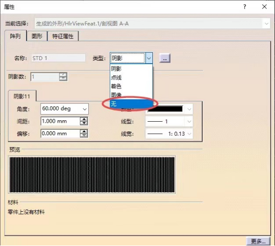Choose '点线' from the type list
Image resolution: width=275 pixels, height=246 pixels.
point(131,78)
